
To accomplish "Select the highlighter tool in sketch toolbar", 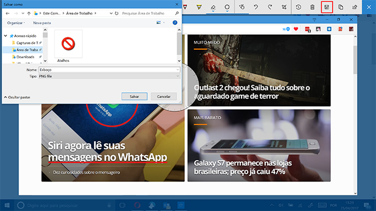I will [199, 7].
